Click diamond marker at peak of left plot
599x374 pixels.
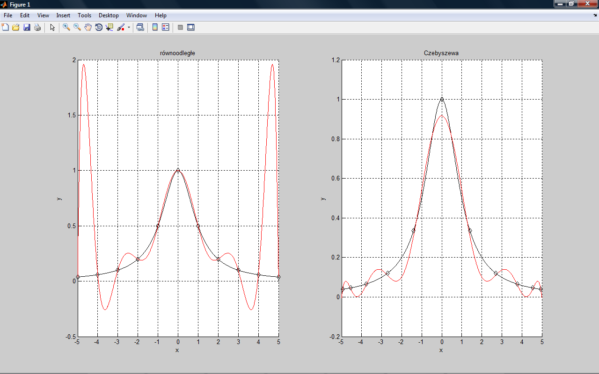[178, 171]
